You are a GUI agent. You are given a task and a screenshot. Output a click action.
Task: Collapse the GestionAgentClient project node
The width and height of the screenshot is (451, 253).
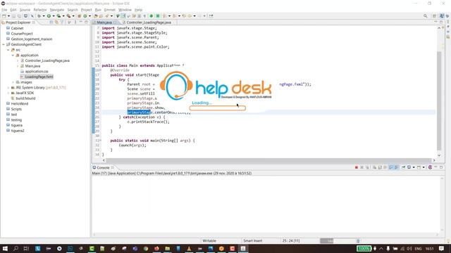pos(4,44)
